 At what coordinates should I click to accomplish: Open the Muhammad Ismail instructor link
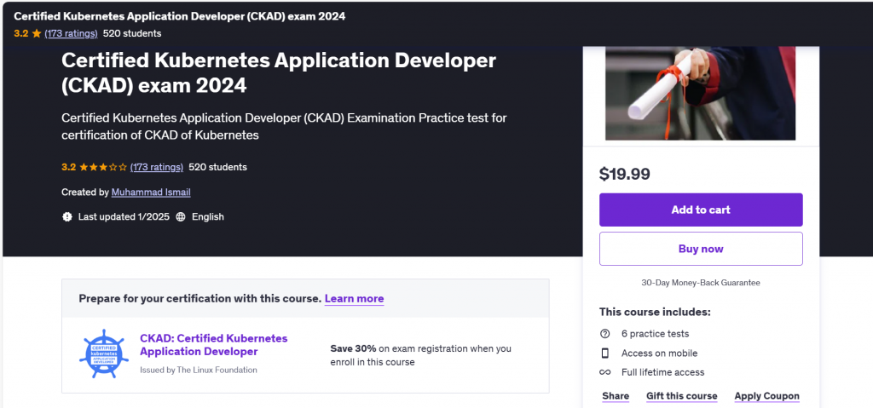click(151, 192)
